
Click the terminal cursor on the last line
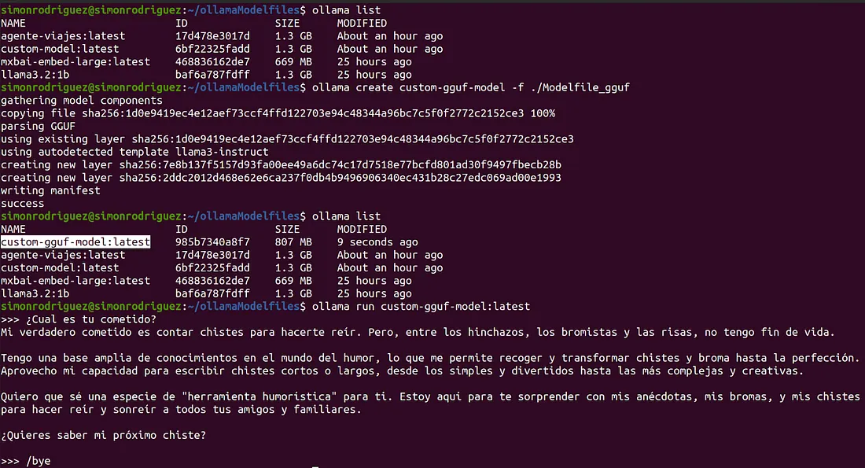click(316, 466)
